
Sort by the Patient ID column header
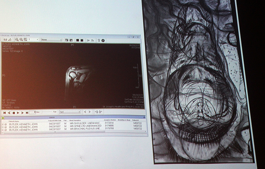click(135, 120)
